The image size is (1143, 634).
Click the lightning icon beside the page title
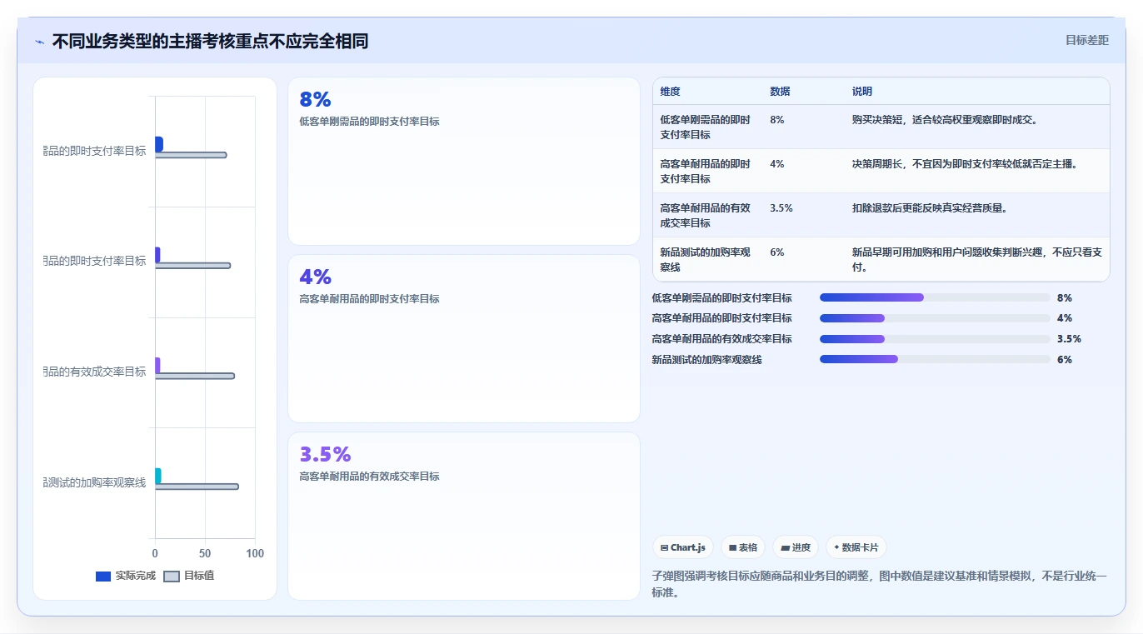(39, 42)
